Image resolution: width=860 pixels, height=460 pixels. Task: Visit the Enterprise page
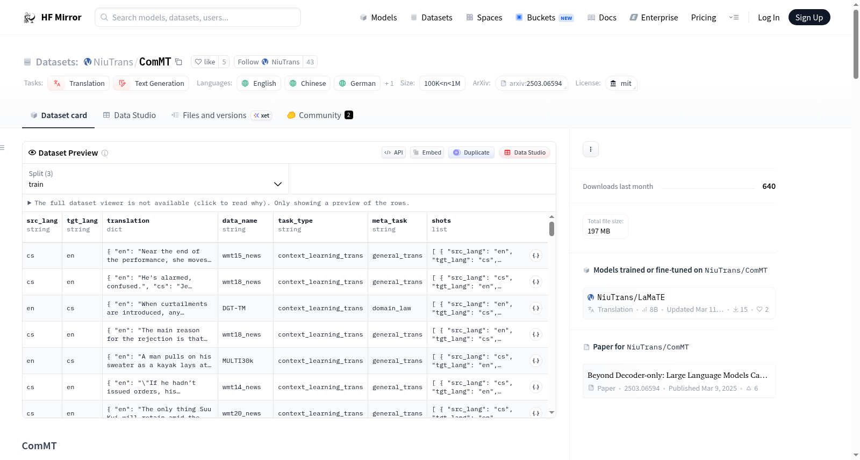tap(654, 17)
